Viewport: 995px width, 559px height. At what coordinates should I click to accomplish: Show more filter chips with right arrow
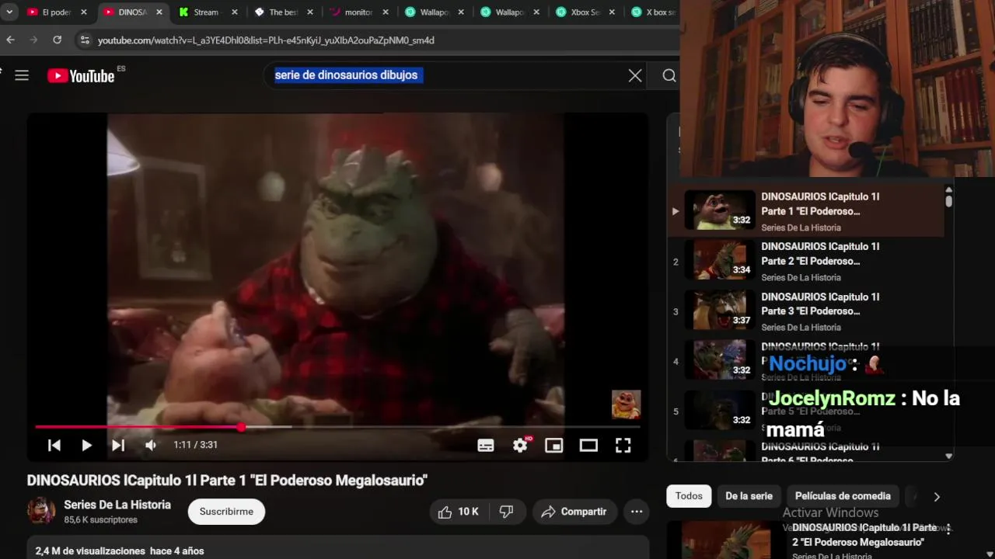pyautogui.click(x=937, y=497)
